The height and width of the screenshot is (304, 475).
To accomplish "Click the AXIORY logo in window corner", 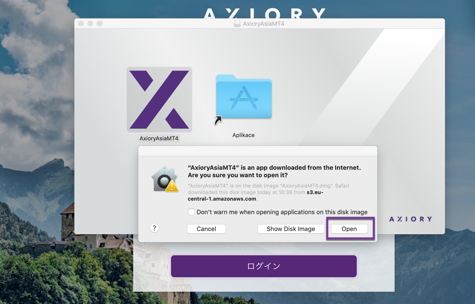I will click(411, 219).
